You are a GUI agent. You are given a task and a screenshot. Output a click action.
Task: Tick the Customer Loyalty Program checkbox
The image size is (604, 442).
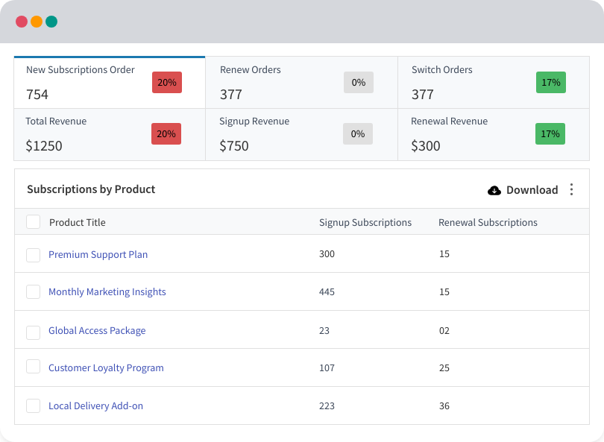33,367
